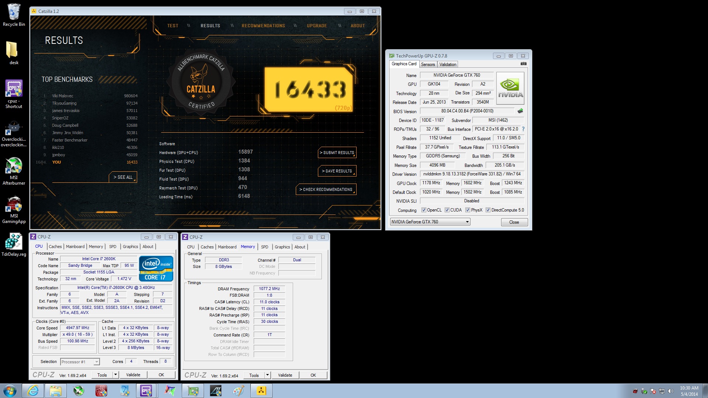Image resolution: width=708 pixels, height=398 pixels.
Task: Open MSI Afterburner desktop icon
Action: point(14,171)
